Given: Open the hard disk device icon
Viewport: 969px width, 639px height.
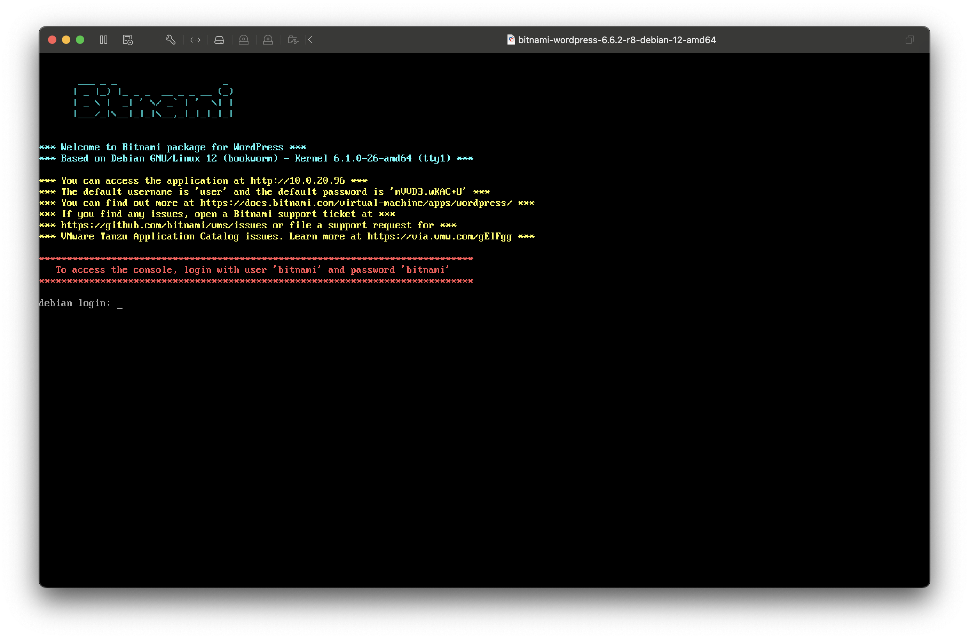Looking at the screenshot, I should coord(219,40).
